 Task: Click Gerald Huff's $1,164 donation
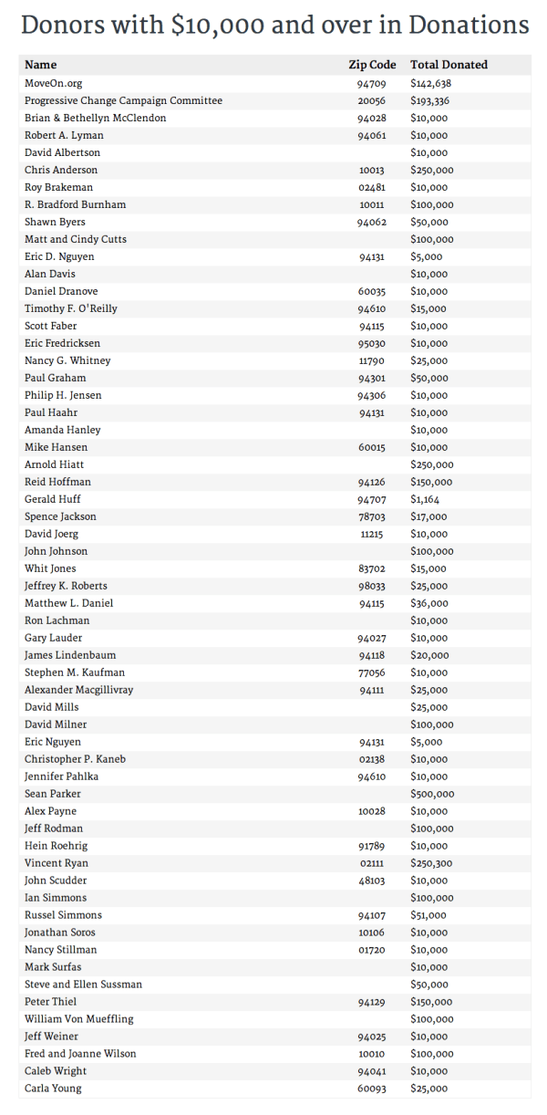tap(426, 499)
